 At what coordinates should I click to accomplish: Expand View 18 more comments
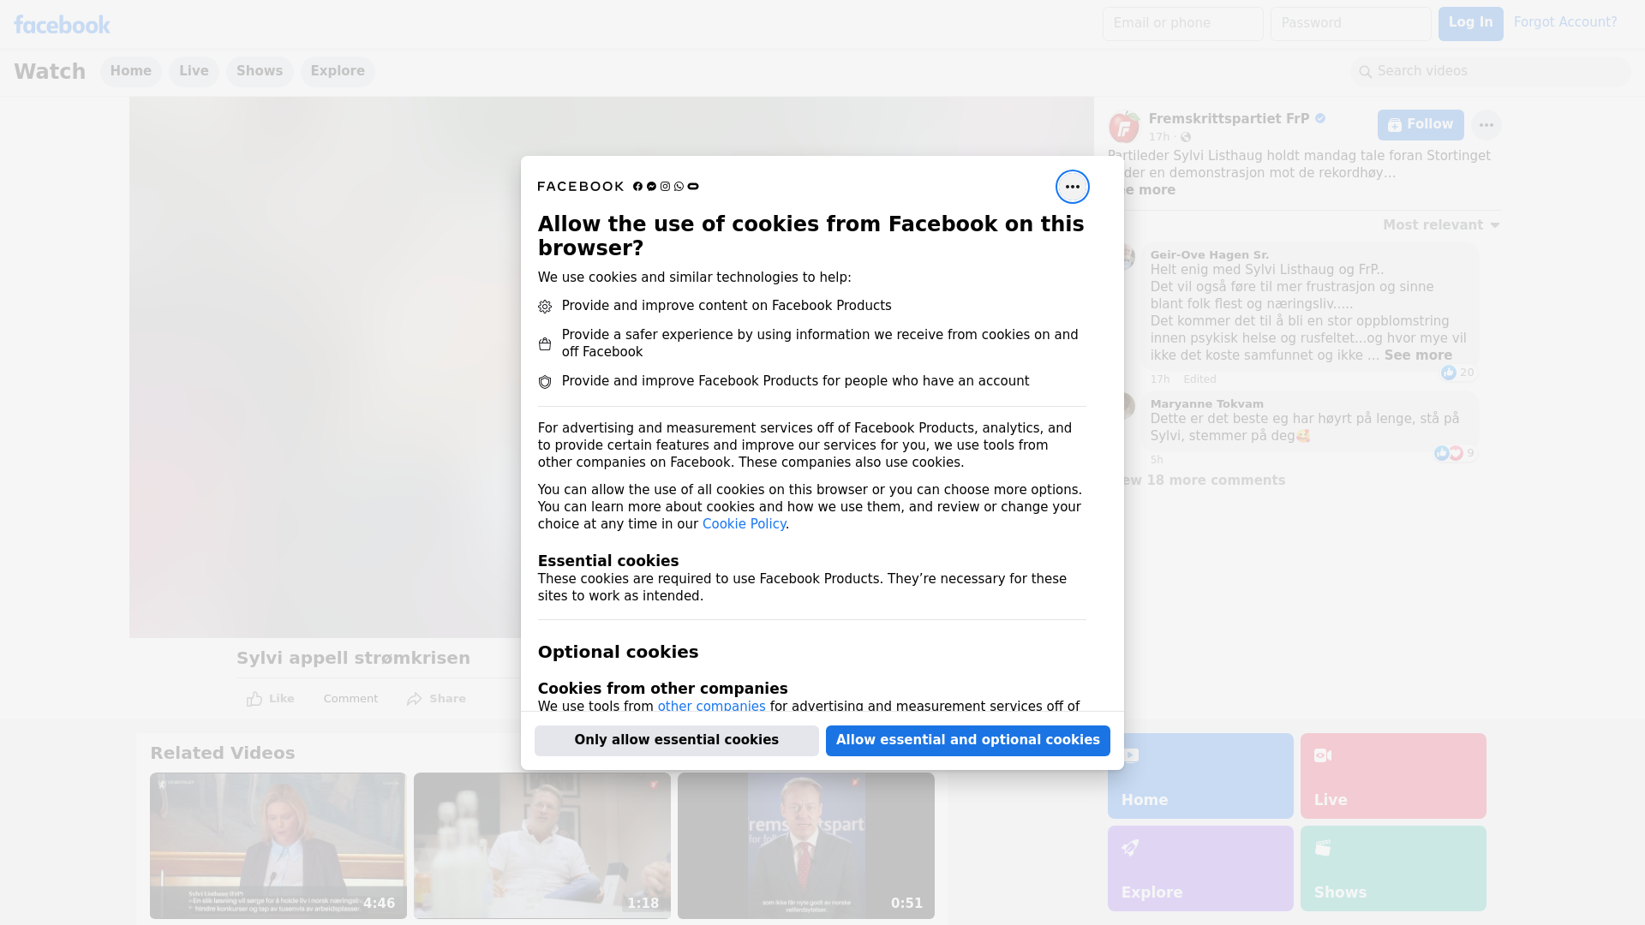[x=1203, y=480]
